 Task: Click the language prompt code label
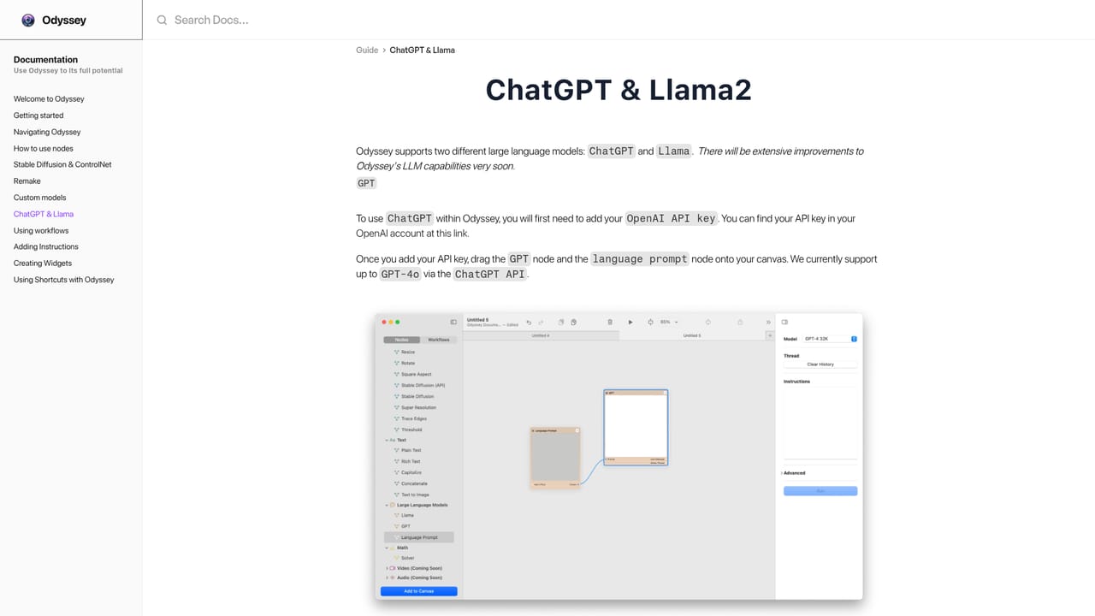click(640, 258)
